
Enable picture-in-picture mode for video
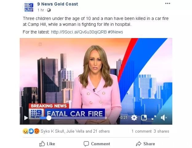pyautogui.click(x=144, y=118)
